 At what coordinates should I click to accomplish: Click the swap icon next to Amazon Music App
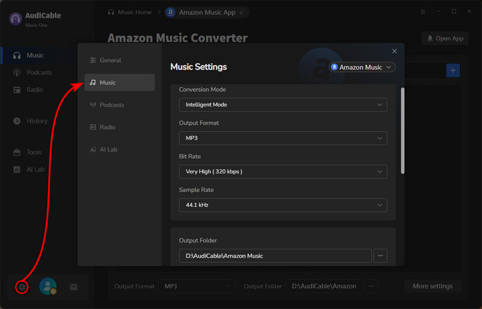242,13
